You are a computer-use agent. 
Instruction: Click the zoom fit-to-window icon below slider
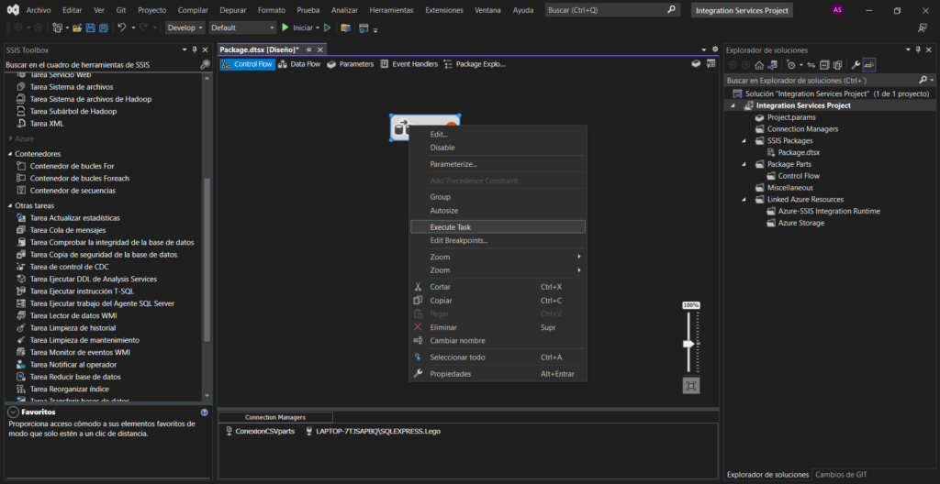691,386
